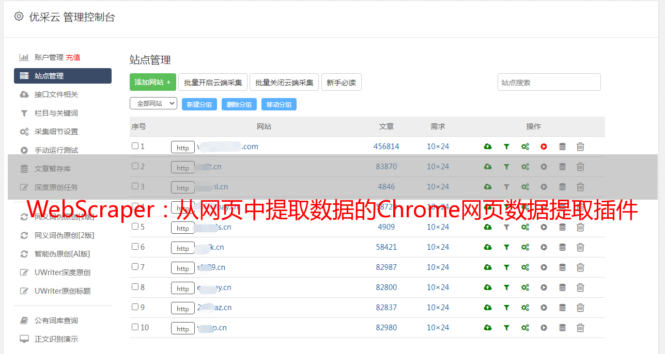This screenshot has width=665, height=354.
Task: Open article count 456814 link
Action: (x=386, y=147)
